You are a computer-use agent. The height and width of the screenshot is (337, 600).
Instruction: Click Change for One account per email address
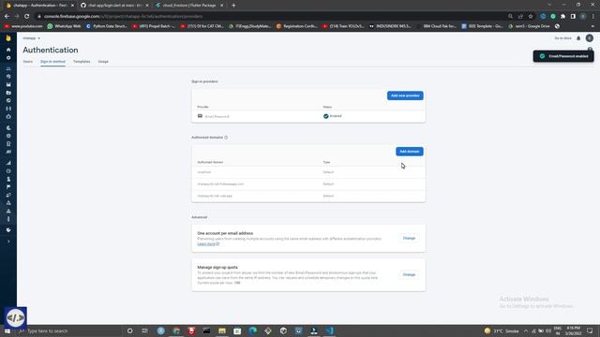[x=409, y=238]
